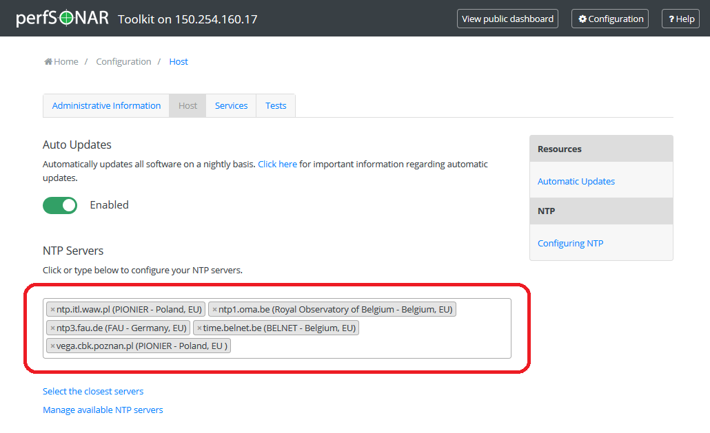Click the Toolkit on 150.254.160.17 title
The height and width of the screenshot is (433, 710).
pyautogui.click(x=187, y=19)
